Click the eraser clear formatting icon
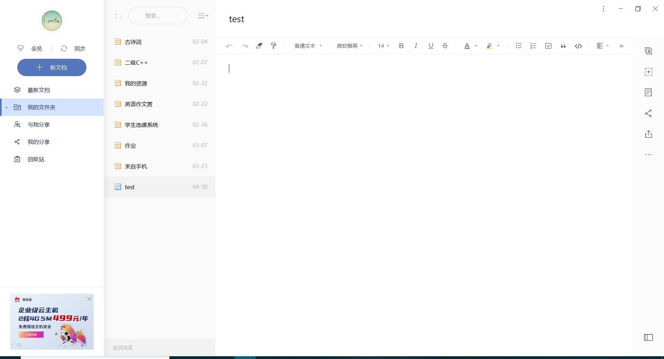Viewport: 664px width, 359px height. 259,46
